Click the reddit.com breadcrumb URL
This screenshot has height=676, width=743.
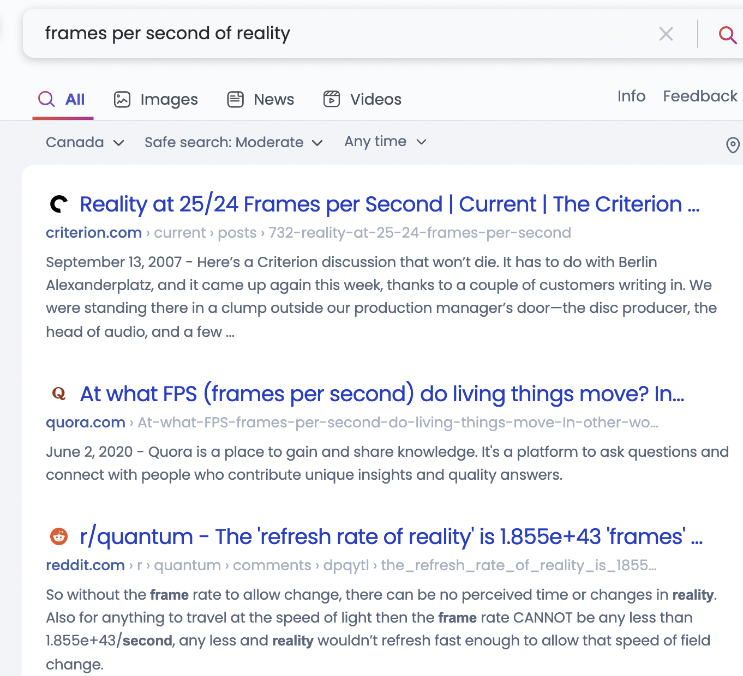coord(351,565)
